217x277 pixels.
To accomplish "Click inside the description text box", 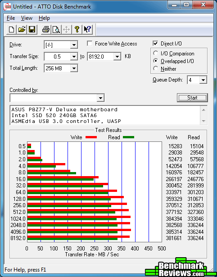I will 105,115.
